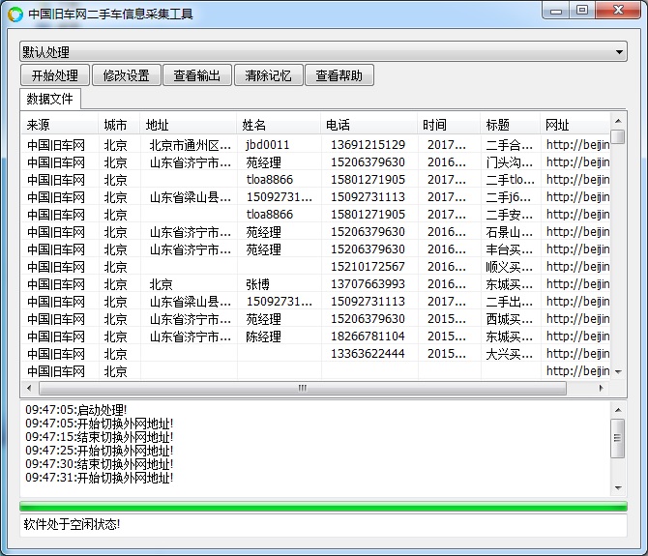
Task: Click title cell 门头沟...
Action: (509, 162)
